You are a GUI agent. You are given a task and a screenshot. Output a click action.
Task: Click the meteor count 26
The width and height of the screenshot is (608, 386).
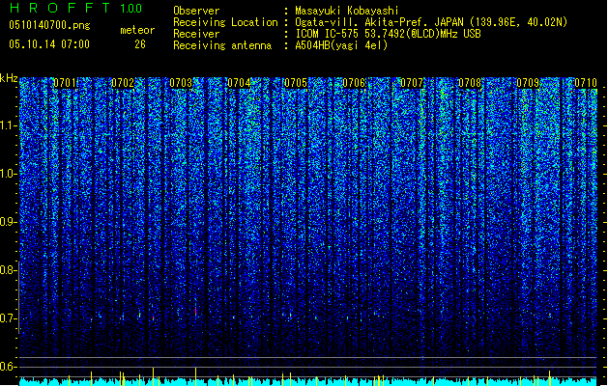140,44
